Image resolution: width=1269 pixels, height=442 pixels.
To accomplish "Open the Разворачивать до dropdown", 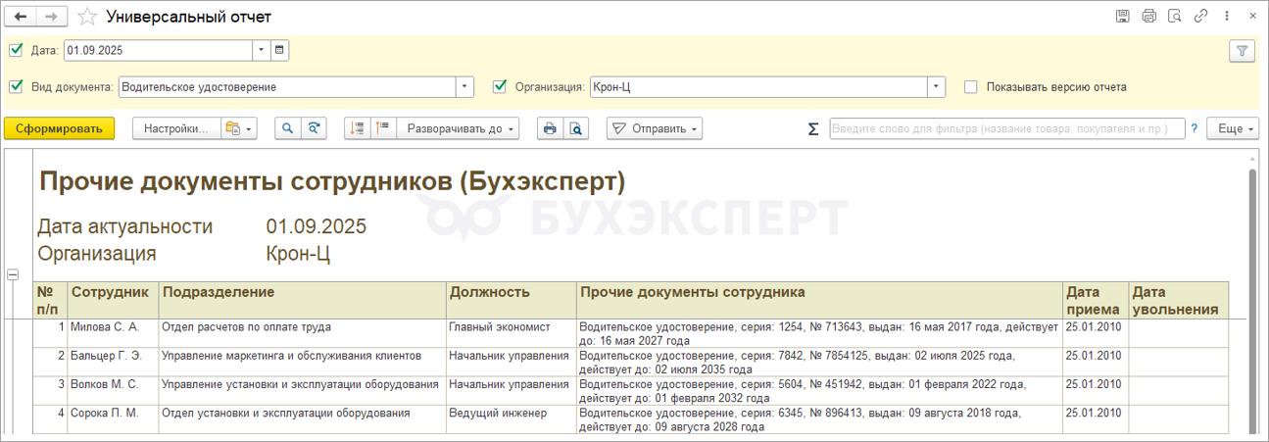I will [459, 128].
